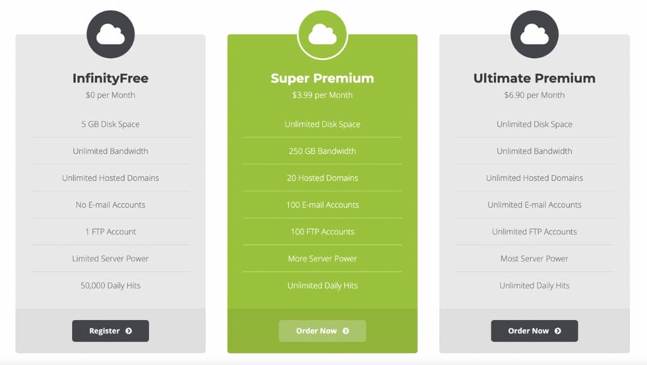Image resolution: width=647 pixels, height=365 pixels.
Task: Click the InfinityFree plan title
Action: 111,78
